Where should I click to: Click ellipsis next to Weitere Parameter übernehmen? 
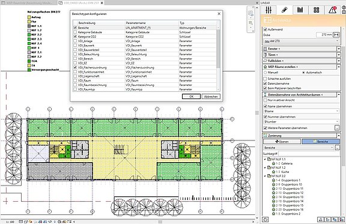tap(337, 128)
